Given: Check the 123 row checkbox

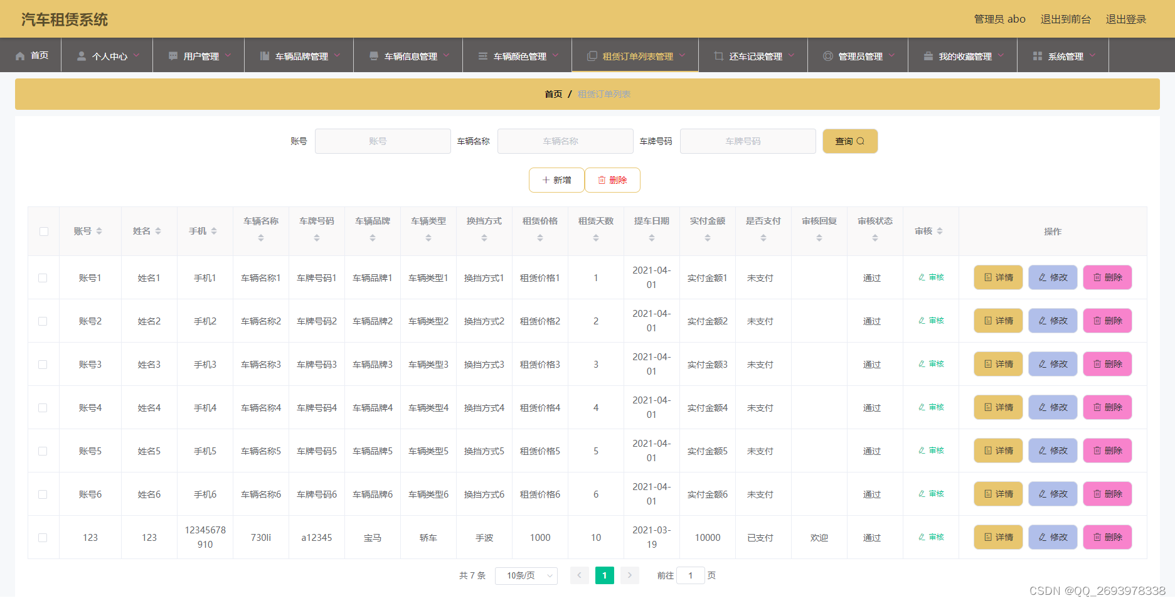Looking at the screenshot, I should pyautogui.click(x=43, y=538).
